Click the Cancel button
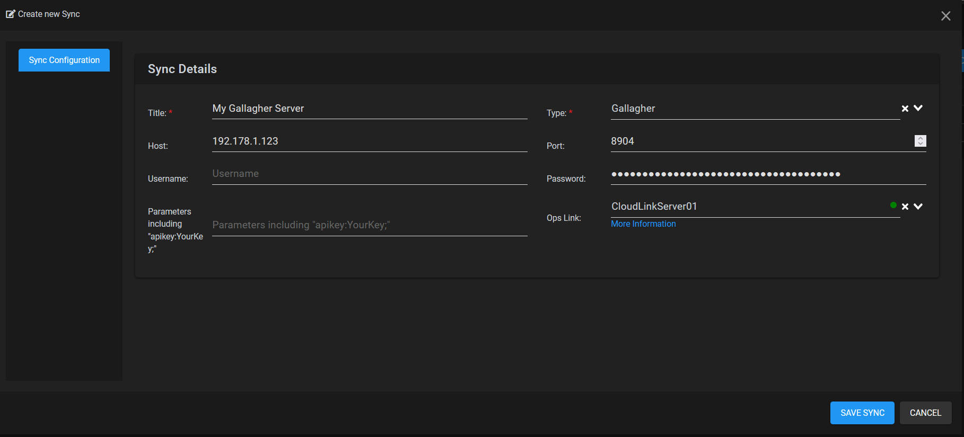Screen dimensions: 964x437 pyautogui.click(x=925, y=413)
